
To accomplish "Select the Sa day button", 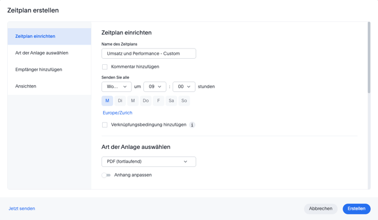I will tap(172, 101).
